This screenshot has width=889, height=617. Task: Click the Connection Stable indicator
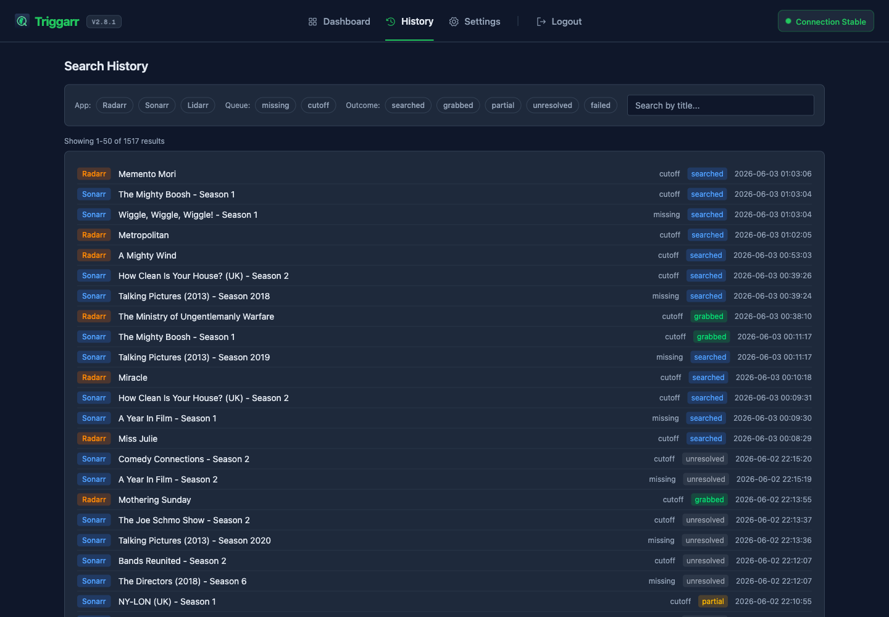coord(825,21)
